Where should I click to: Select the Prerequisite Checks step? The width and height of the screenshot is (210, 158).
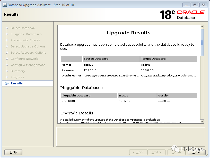click(x=25, y=40)
